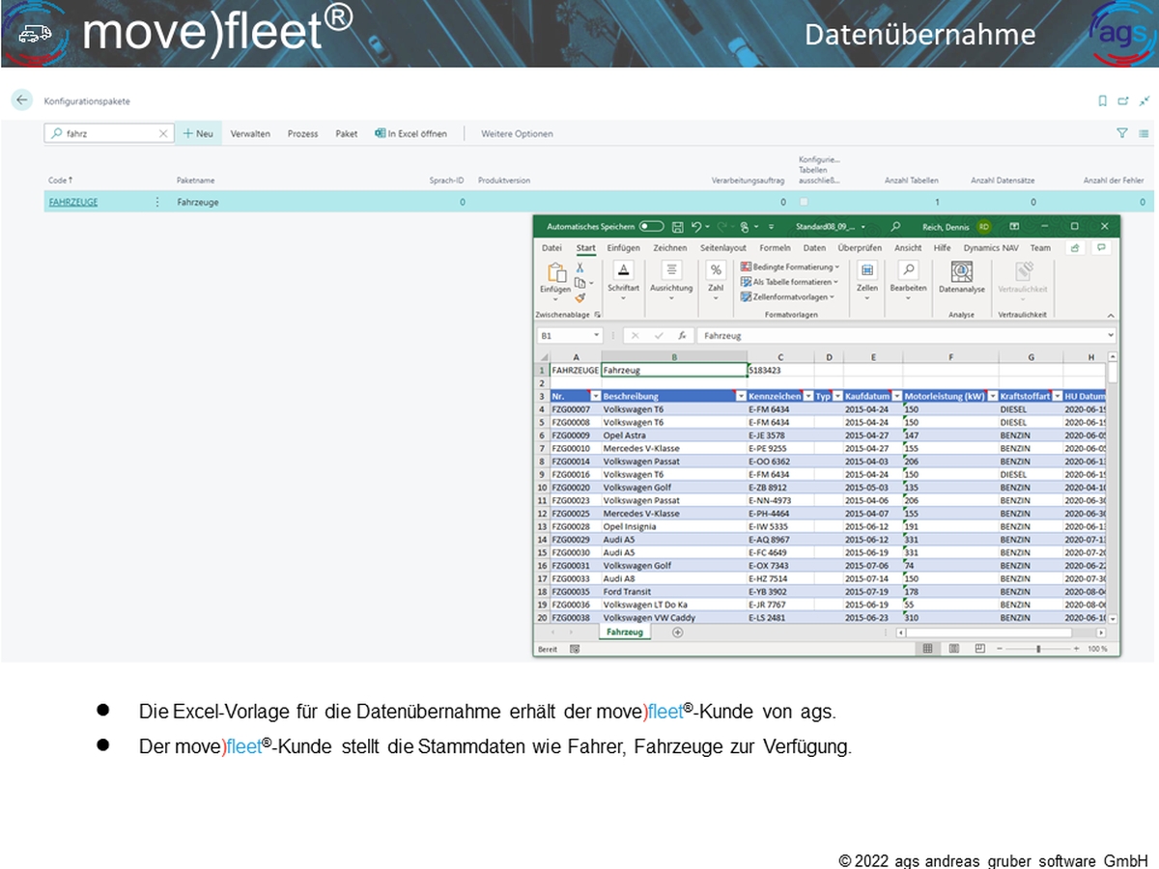Open the Datei tab in Excel

tap(551, 248)
